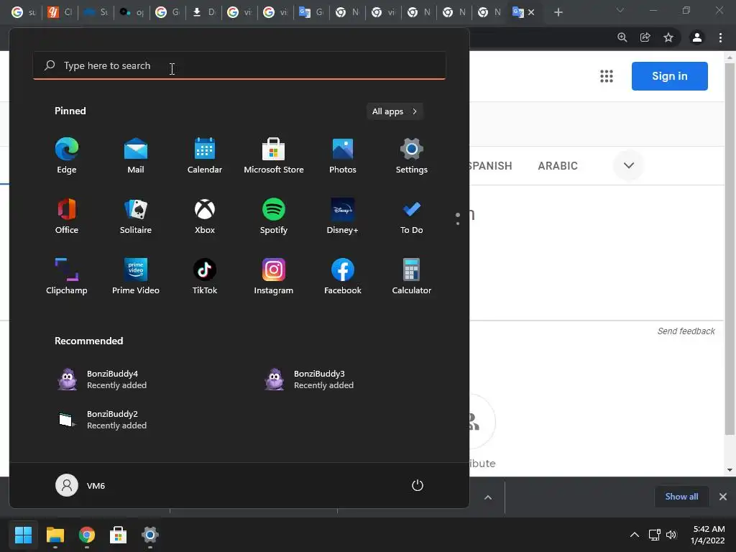Viewport: 736px width, 552px height.
Task: Open the Prime Video app
Action: coord(136,277)
